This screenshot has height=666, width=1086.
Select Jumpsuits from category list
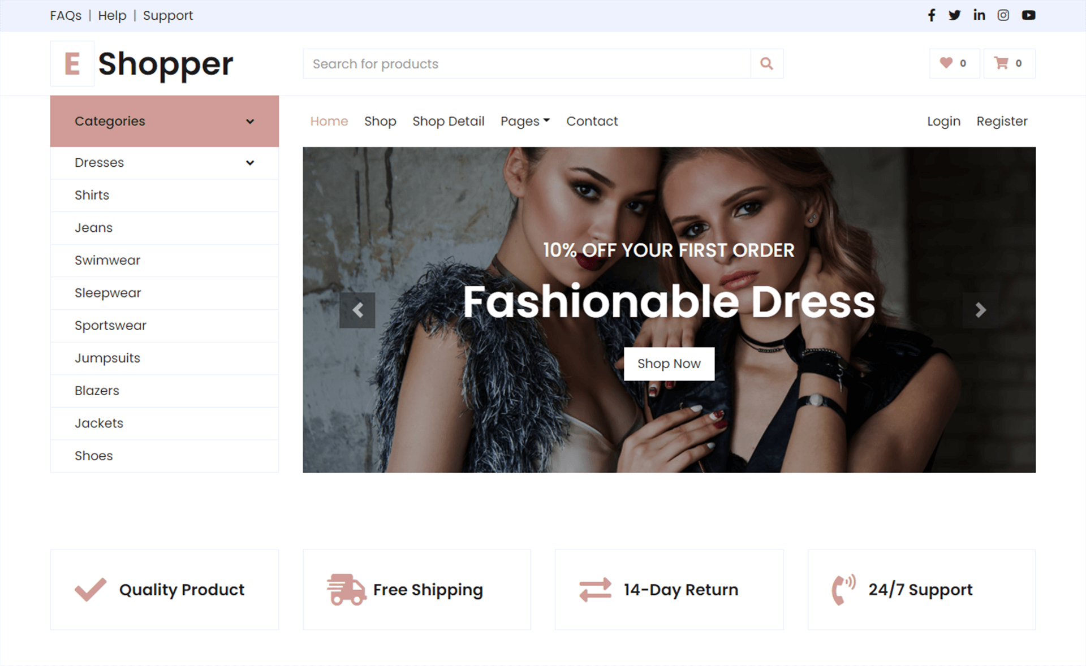click(x=107, y=357)
